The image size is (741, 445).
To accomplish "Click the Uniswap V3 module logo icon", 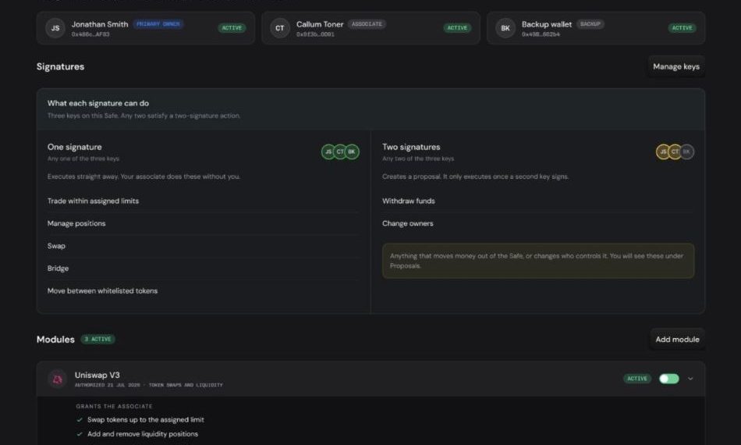I will click(57, 379).
